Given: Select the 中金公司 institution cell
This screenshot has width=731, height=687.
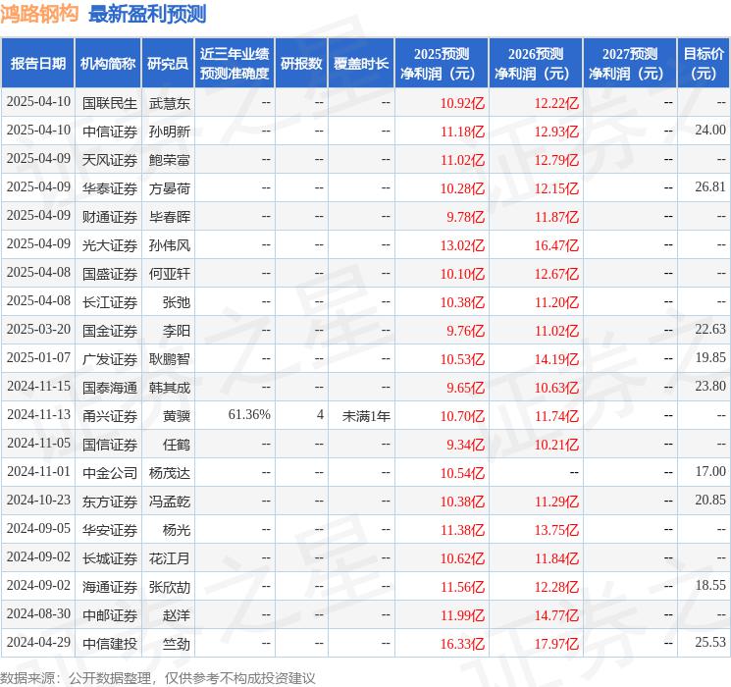Looking at the screenshot, I should [110, 473].
